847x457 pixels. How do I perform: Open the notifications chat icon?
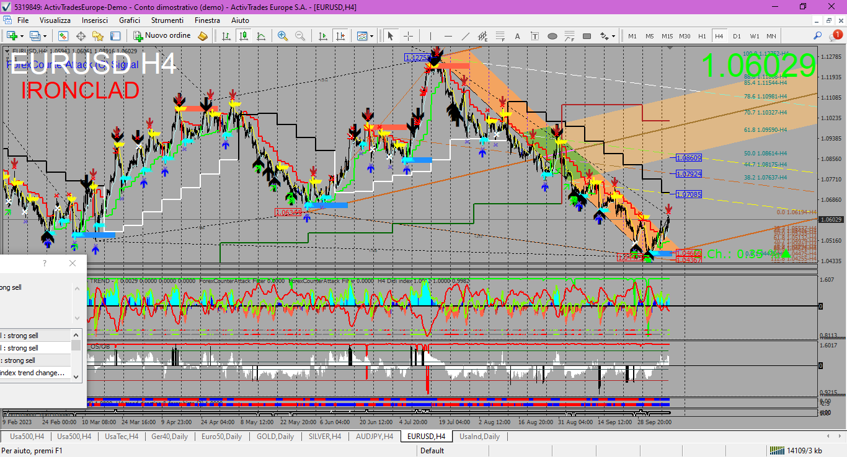pyautogui.click(x=835, y=36)
